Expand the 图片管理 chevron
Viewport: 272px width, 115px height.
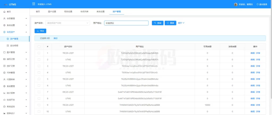tap(26, 52)
